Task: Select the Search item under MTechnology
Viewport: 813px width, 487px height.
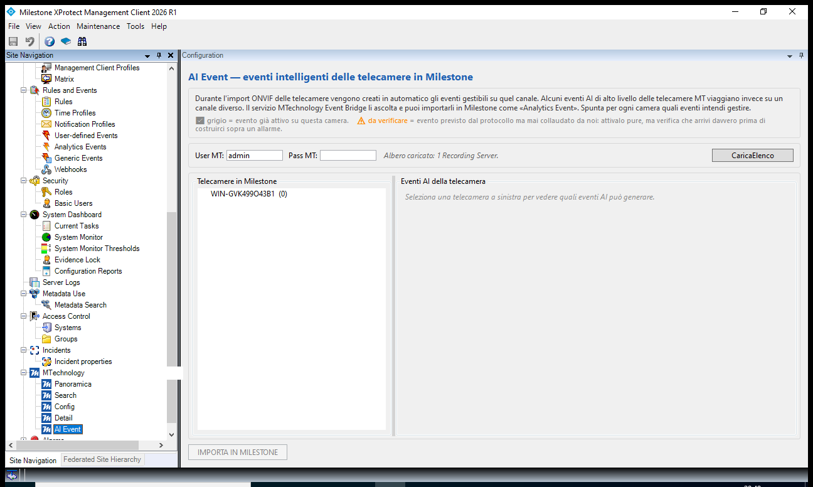Action: (x=65, y=395)
